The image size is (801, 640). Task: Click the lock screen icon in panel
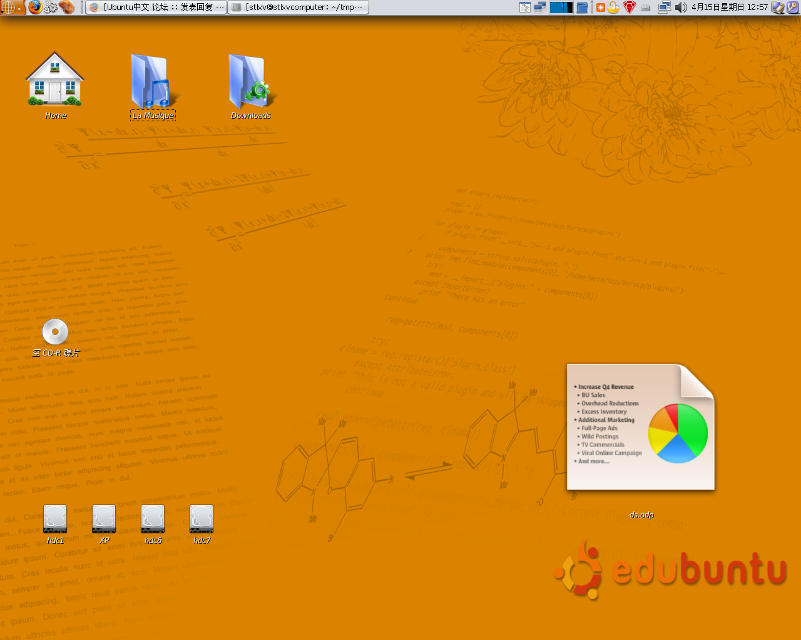pos(778,7)
